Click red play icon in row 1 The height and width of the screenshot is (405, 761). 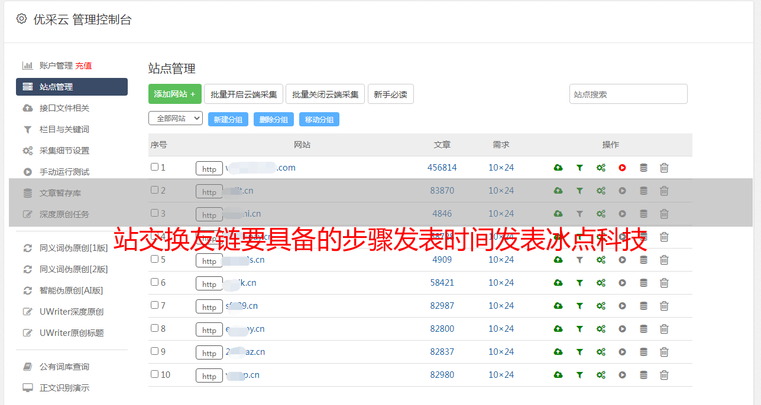[x=622, y=168]
